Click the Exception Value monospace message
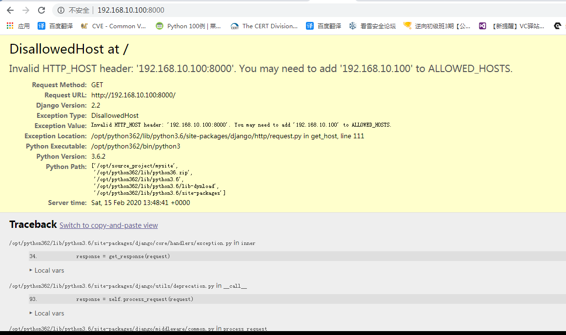Viewport: 566px width, 335px height. point(241,125)
